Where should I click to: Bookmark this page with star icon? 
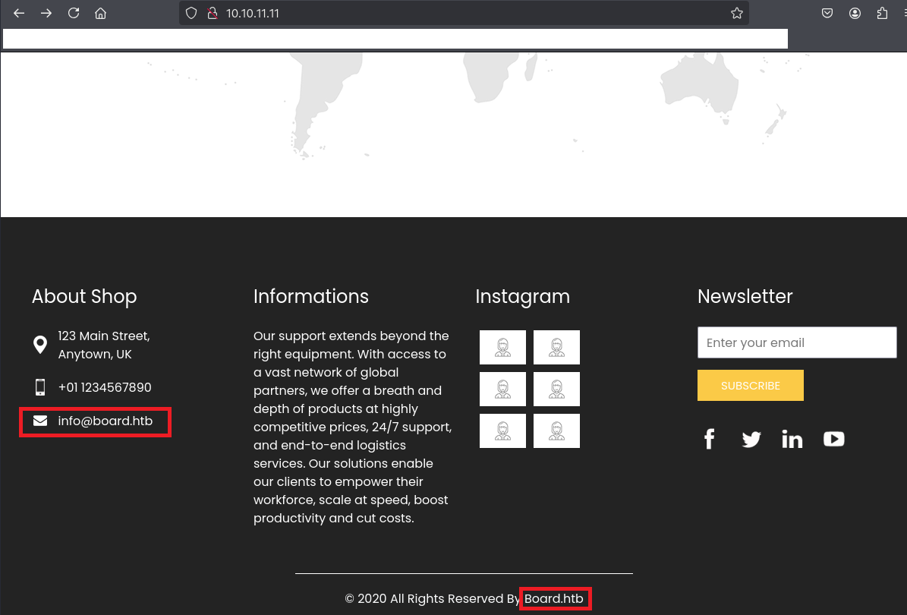coord(736,13)
